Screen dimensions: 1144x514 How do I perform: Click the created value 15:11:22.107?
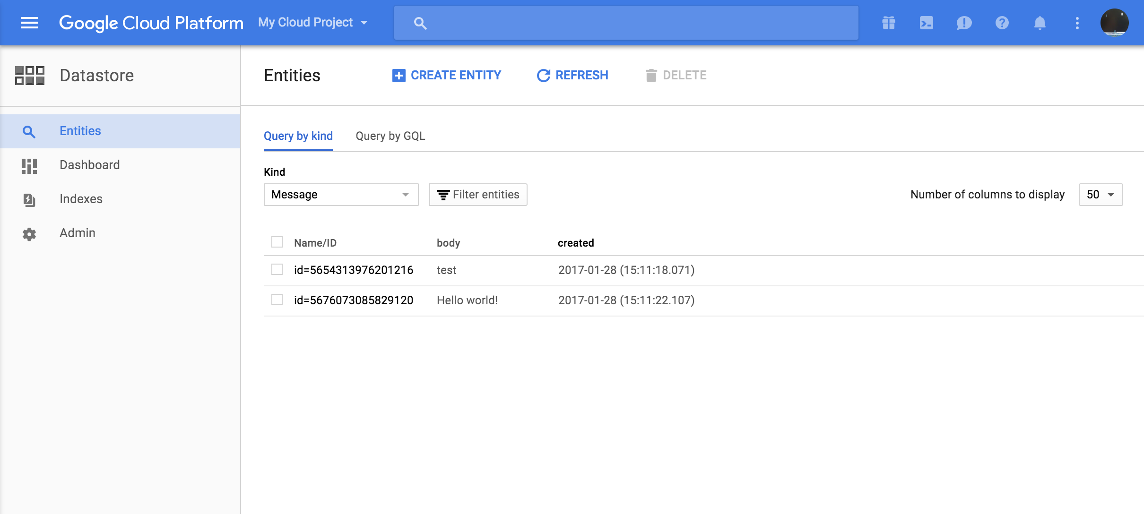point(626,300)
